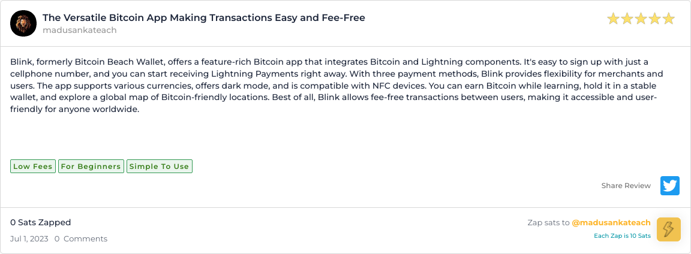Select the Low Fees tag
This screenshot has height=254, width=691.
pyautogui.click(x=33, y=167)
